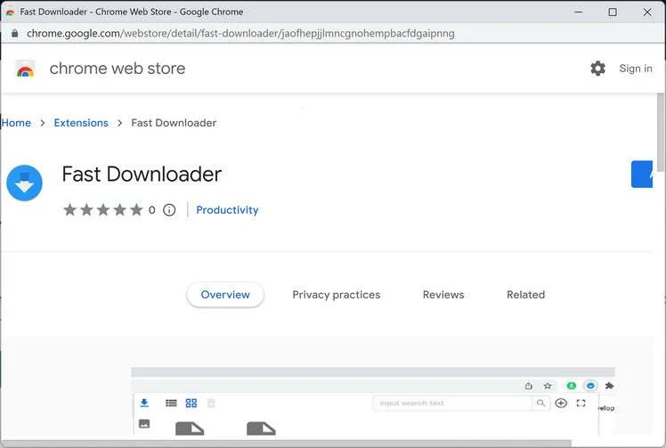The width and height of the screenshot is (666, 448).
Task: Click the 'chrome web store' header title
Action: pyautogui.click(x=118, y=69)
